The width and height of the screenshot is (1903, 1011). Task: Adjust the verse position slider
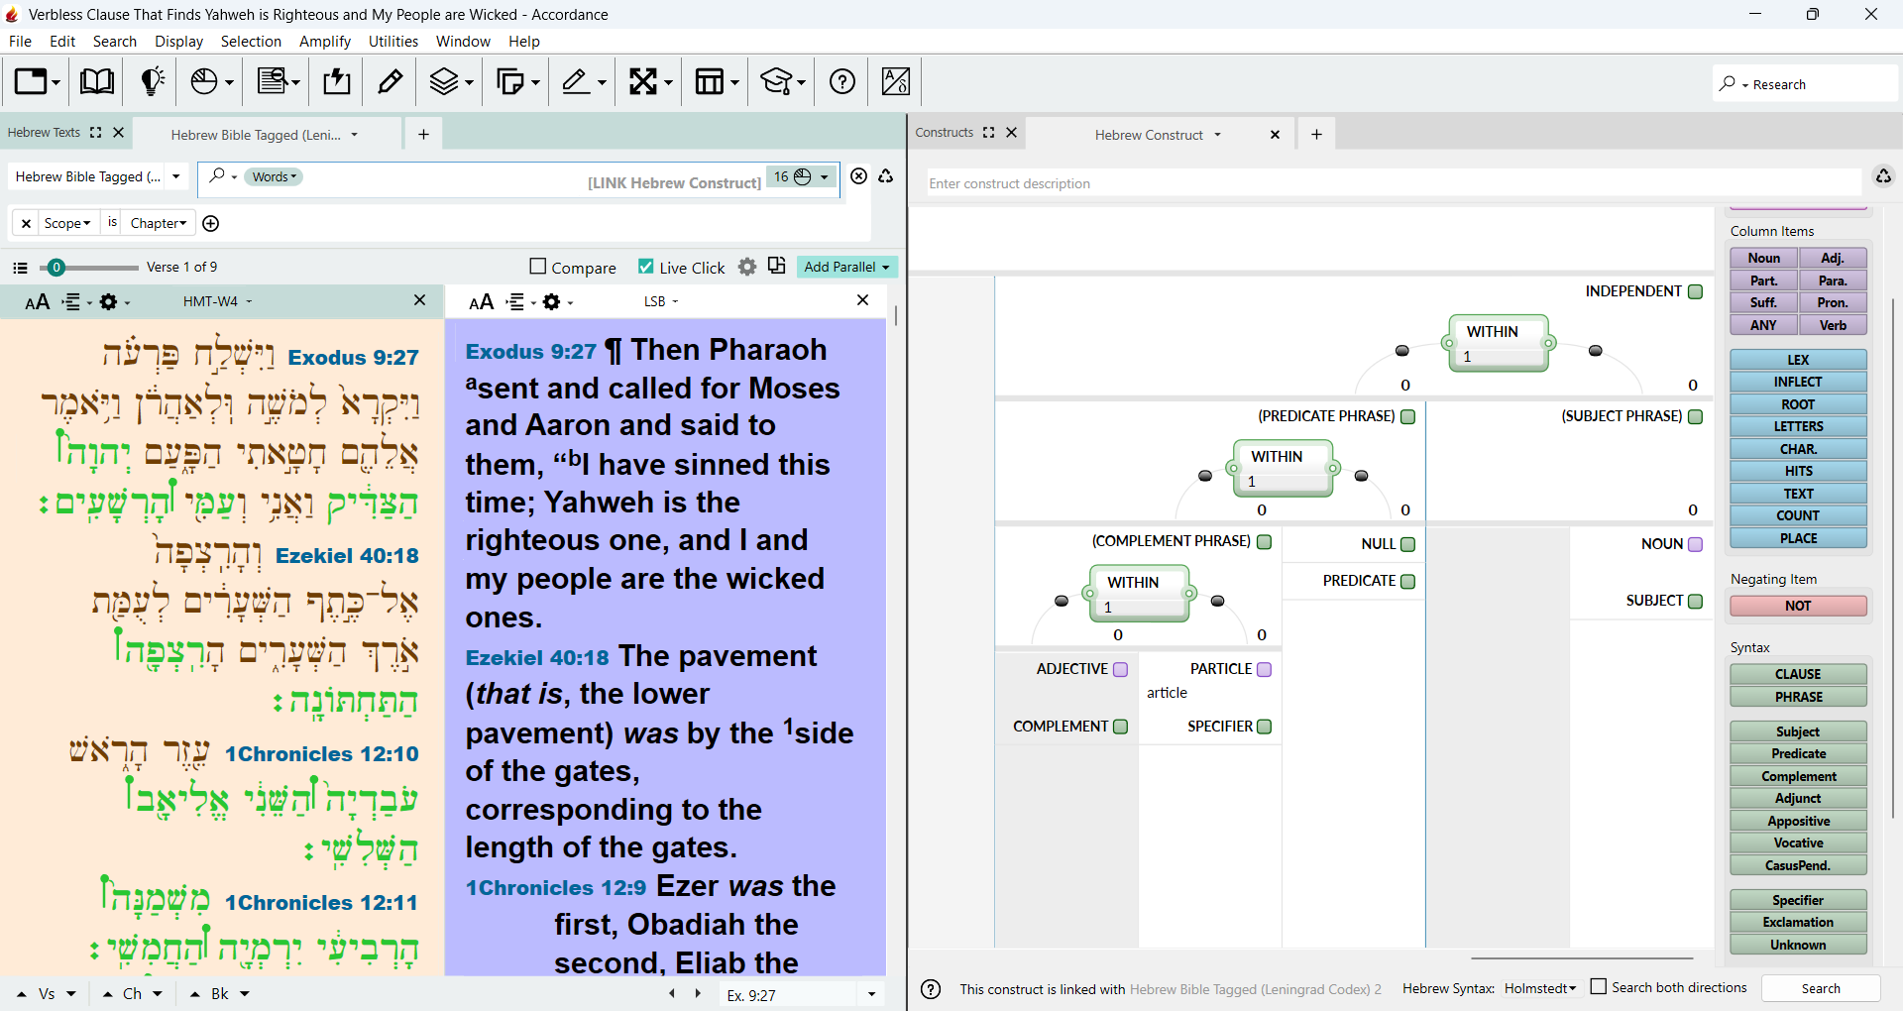tap(56, 268)
